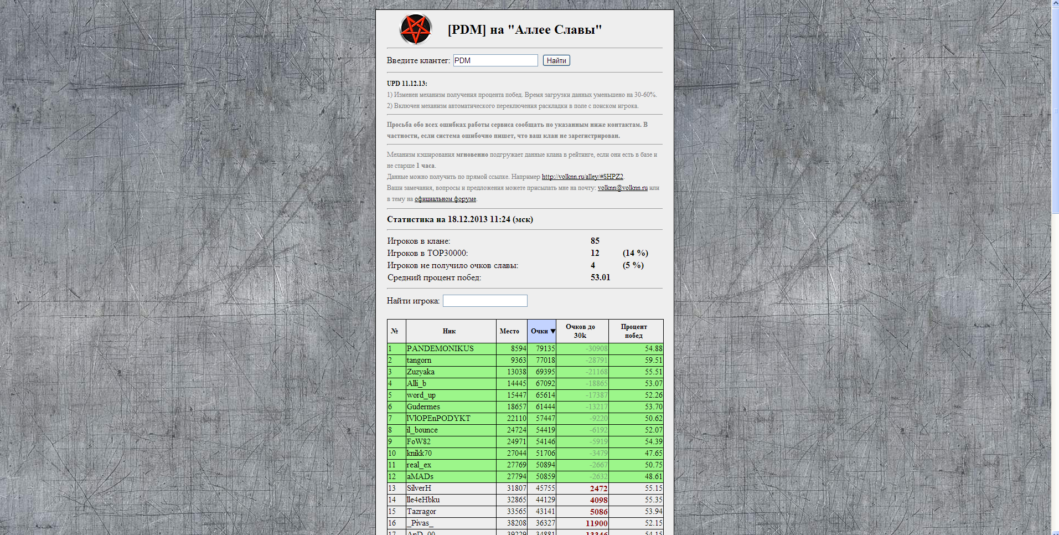Select player name tangorn
The width and height of the screenshot is (1059, 535).
(419, 361)
